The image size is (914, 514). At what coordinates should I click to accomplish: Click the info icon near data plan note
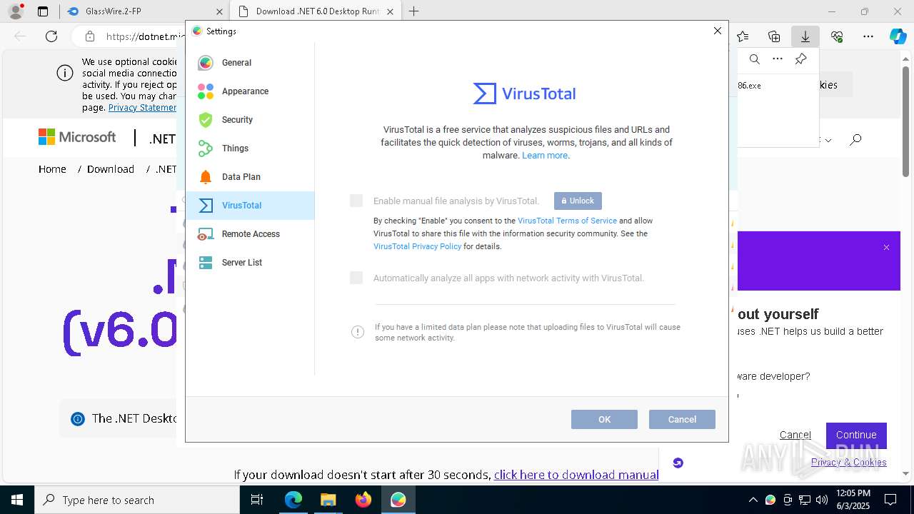coord(358,332)
